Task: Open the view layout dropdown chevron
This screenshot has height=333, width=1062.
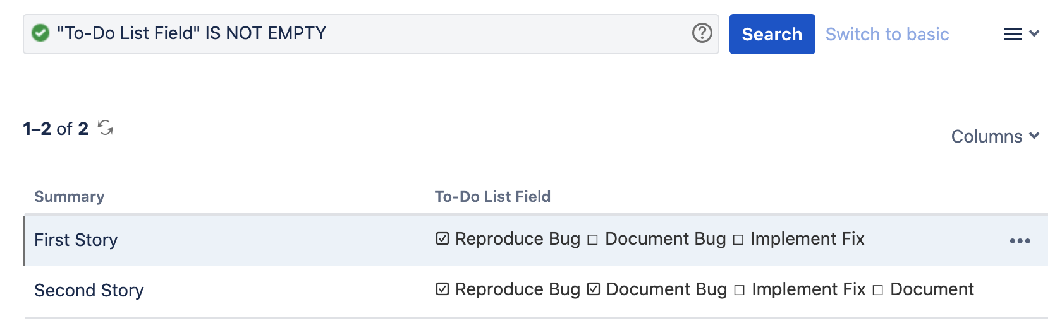Action: [1034, 33]
